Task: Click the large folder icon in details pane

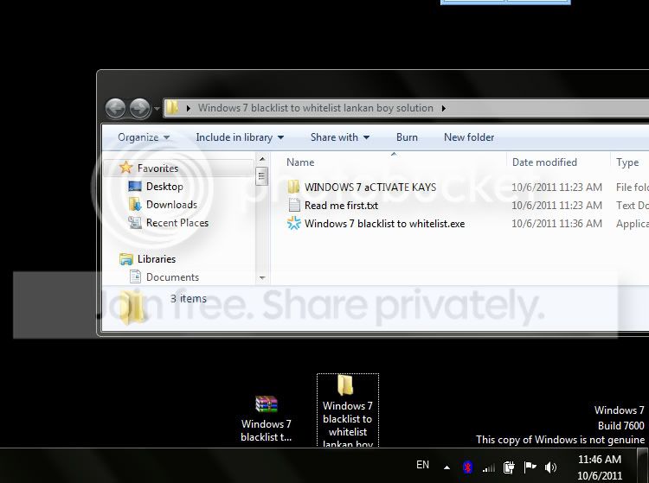Action: (132, 308)
